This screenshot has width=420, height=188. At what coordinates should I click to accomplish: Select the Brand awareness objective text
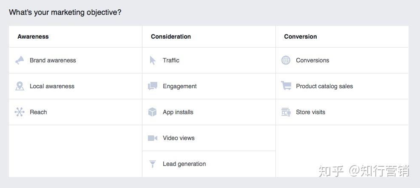pyautogui.click(x=53, y=60)
